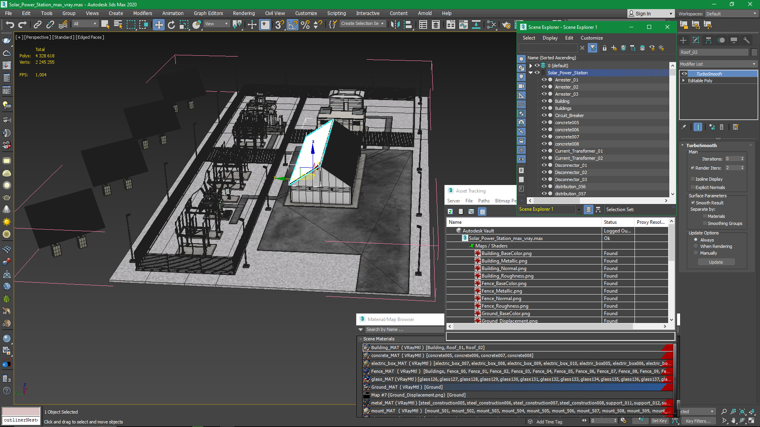Activate the Select and Rotate tool

coord(171,25)
